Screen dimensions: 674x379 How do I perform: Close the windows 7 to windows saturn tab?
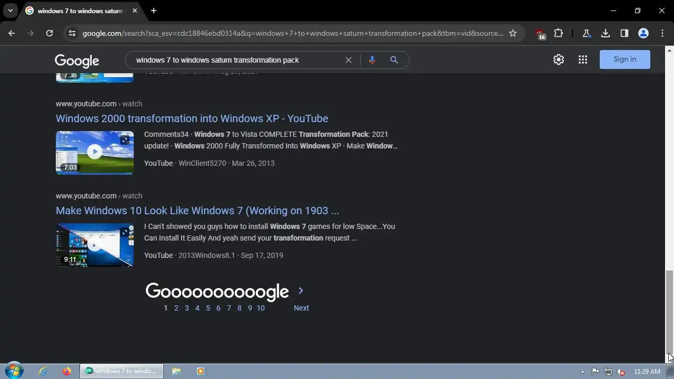pyautogui.click(x=134, y=11)
